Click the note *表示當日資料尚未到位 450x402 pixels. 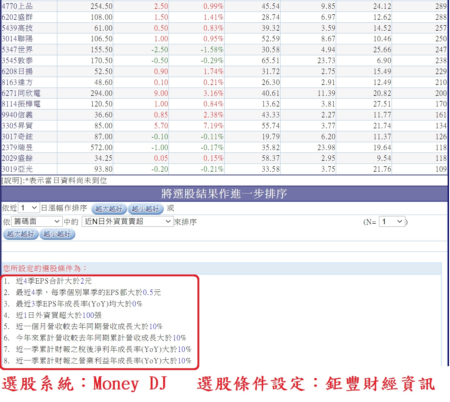coord(66,180)
